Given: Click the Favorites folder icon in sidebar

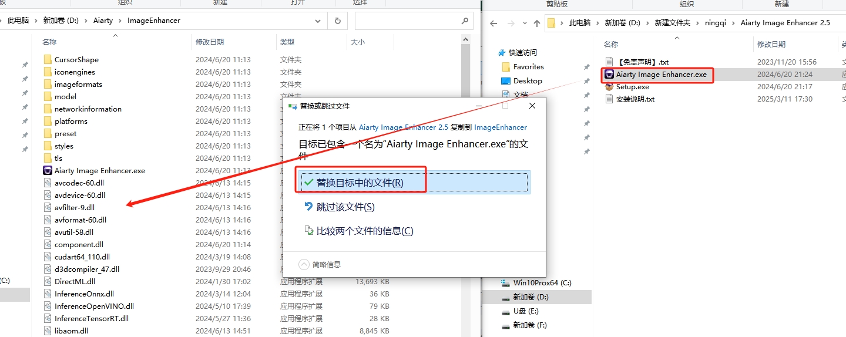Looking at the screenshot, I should [x=505, y=66].
